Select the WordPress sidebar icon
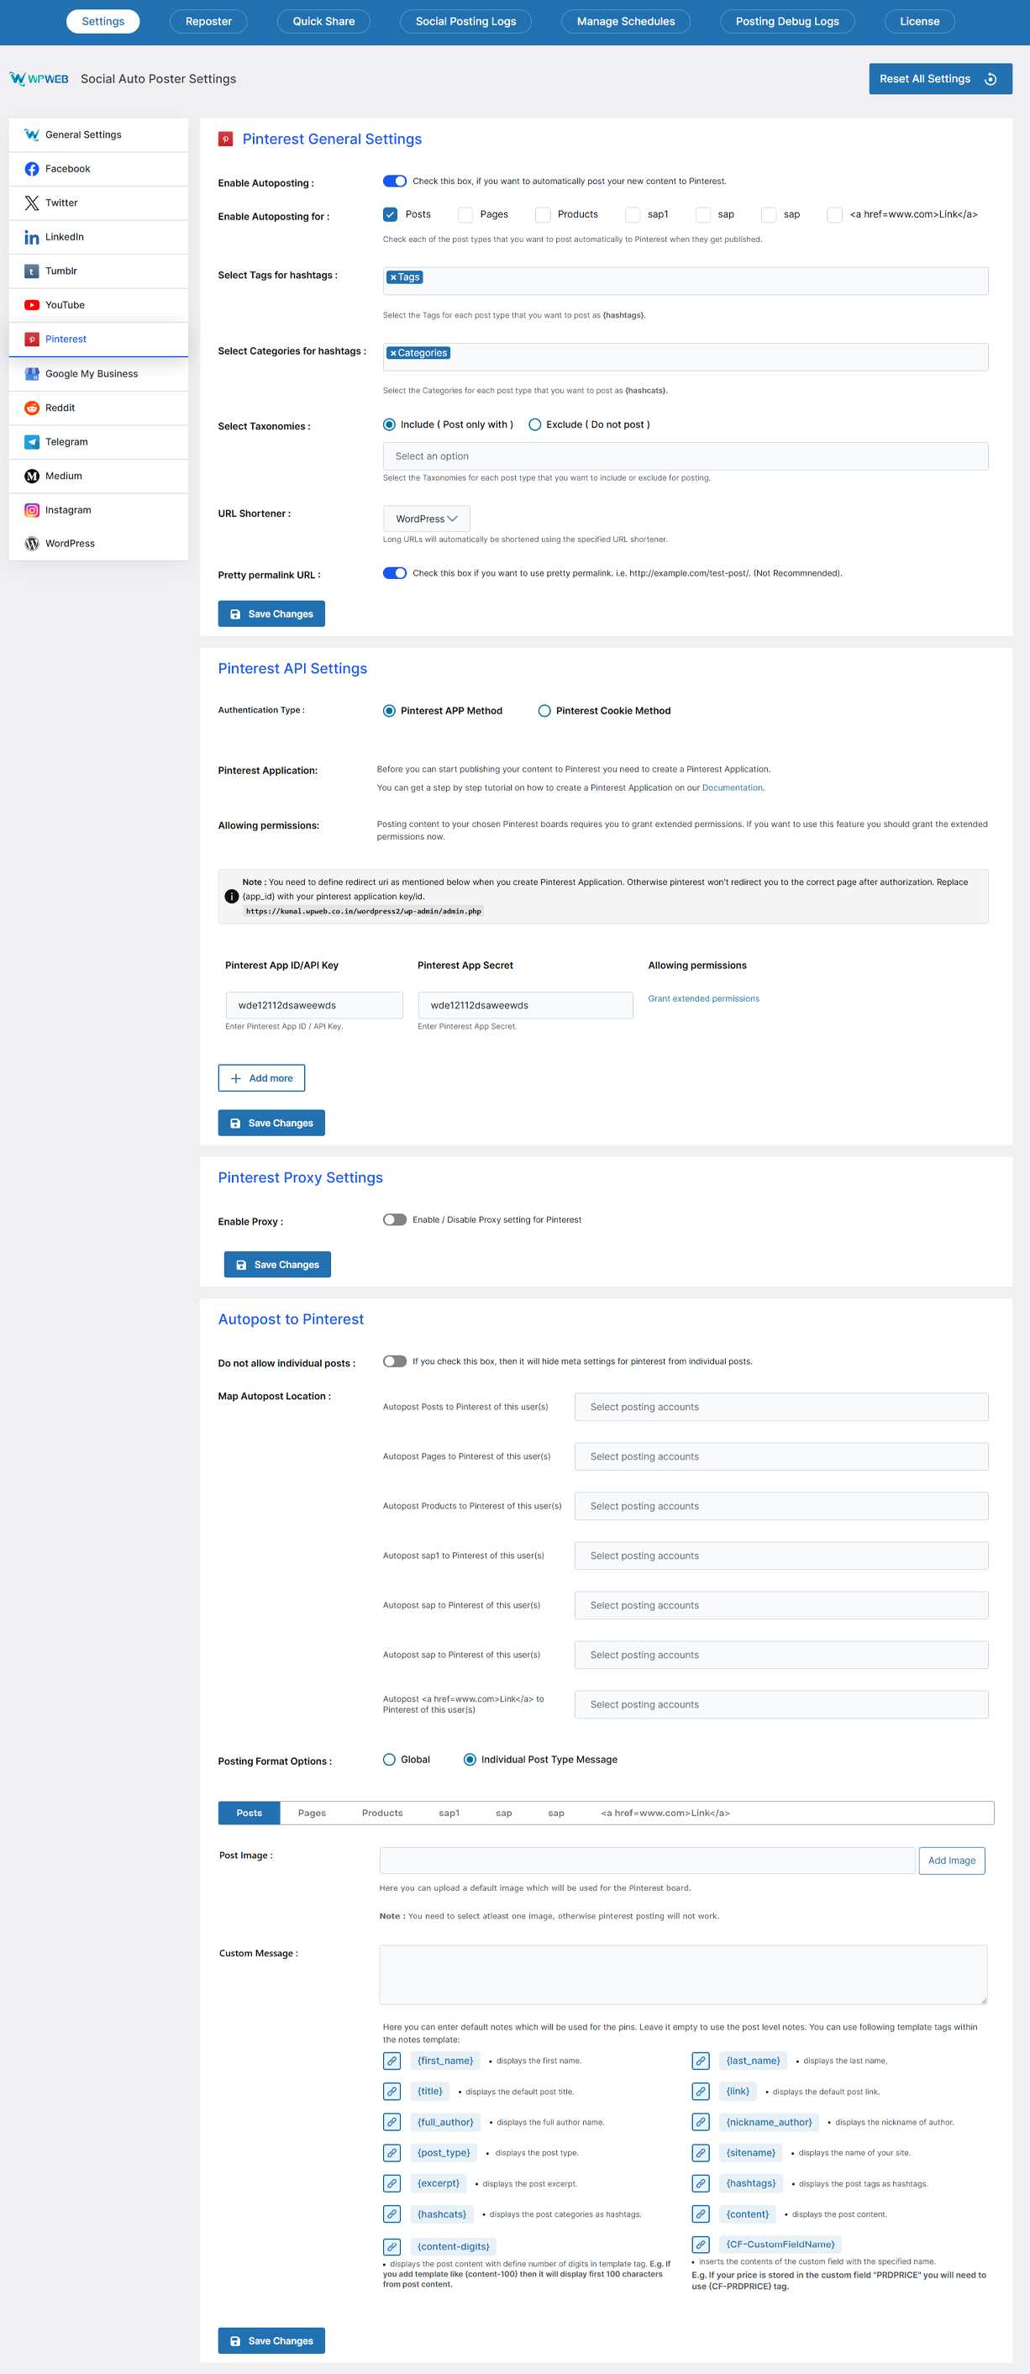This screenshot has width=1030, height=2374. [31, 544]
